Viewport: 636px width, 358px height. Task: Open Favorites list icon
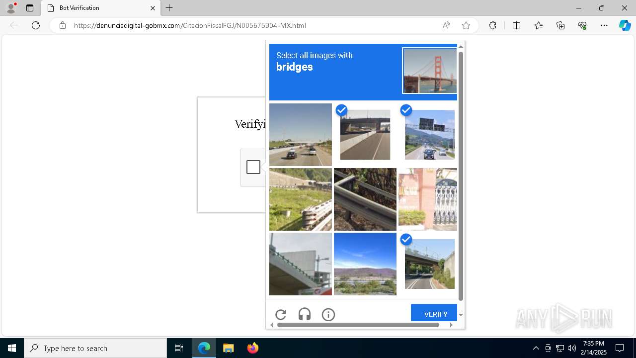[x=539, y=25]
